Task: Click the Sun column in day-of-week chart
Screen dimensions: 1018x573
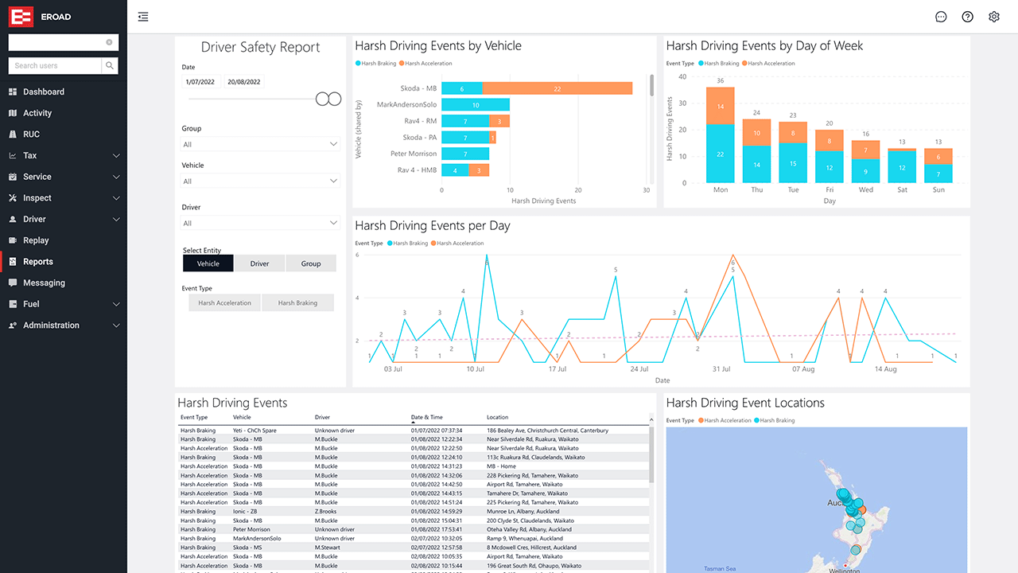Action: (x=938, y=166)
